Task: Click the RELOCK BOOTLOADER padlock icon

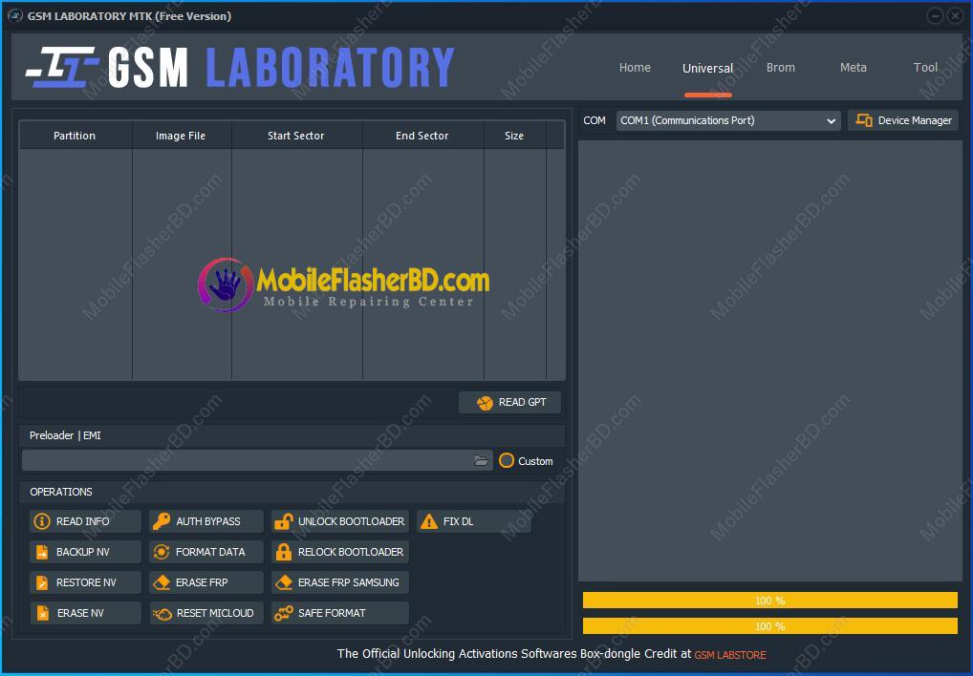Action: click(x=284, y=552)
